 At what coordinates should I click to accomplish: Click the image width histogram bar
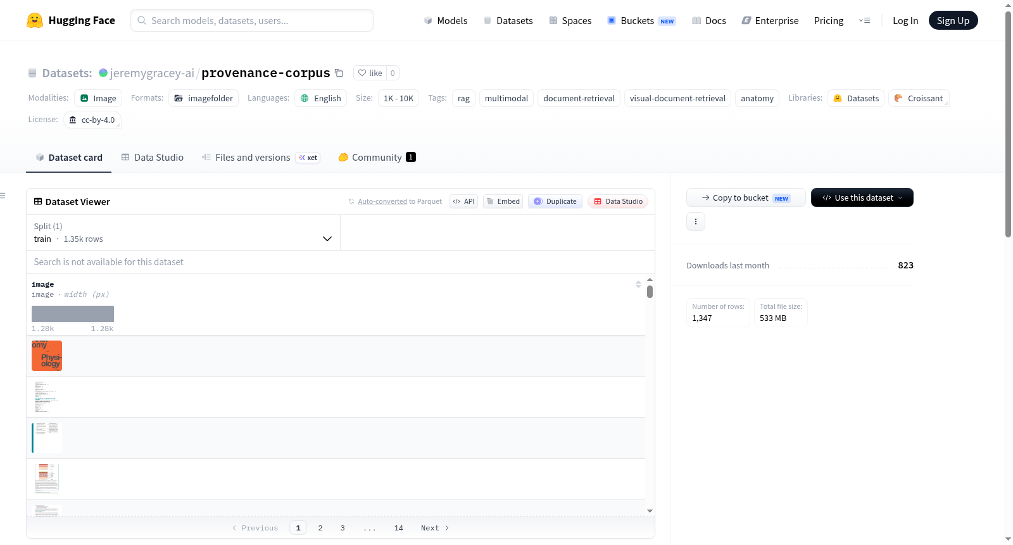click(x=73, y=314)
